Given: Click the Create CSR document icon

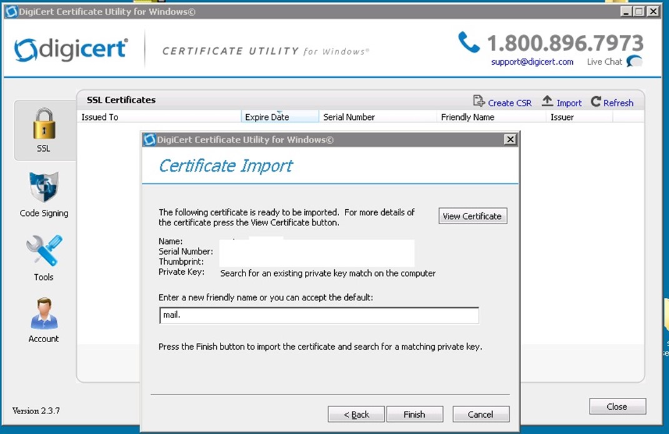Looking at the screenshot, I should click(478, 101).
